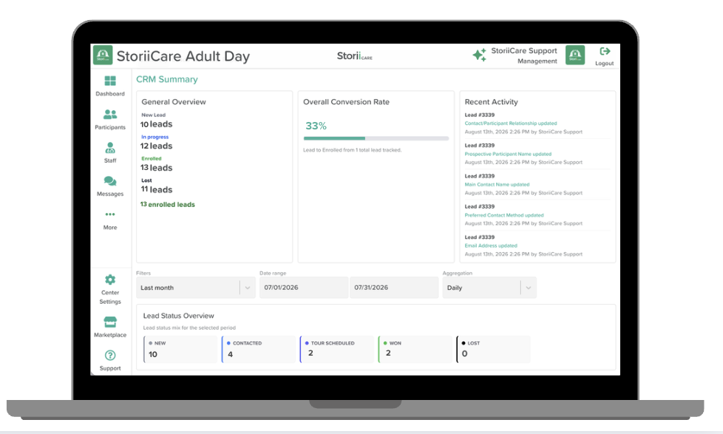Click the Marketplace menu label
Screen dimensions: 723x434
click(110, 335)
